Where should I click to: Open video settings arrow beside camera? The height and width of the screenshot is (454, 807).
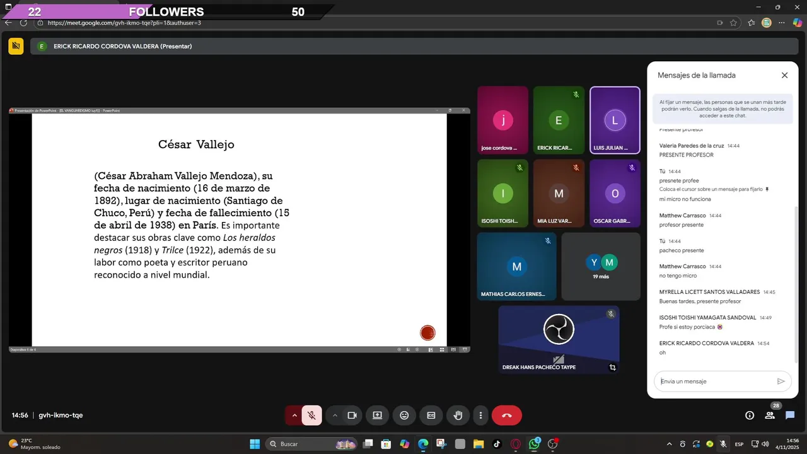click(x=335, y=415)
